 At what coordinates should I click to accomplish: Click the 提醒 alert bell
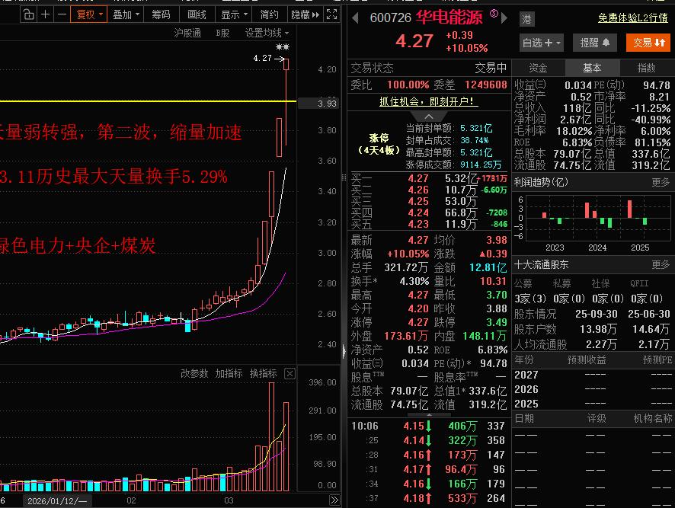tap(594, 43)
